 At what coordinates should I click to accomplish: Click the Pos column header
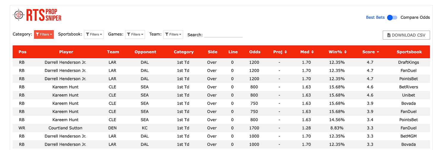coord(23,52)
